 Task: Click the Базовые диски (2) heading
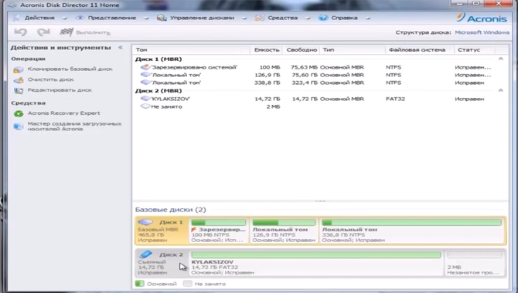pyautogui.click(x=170, y=210)
